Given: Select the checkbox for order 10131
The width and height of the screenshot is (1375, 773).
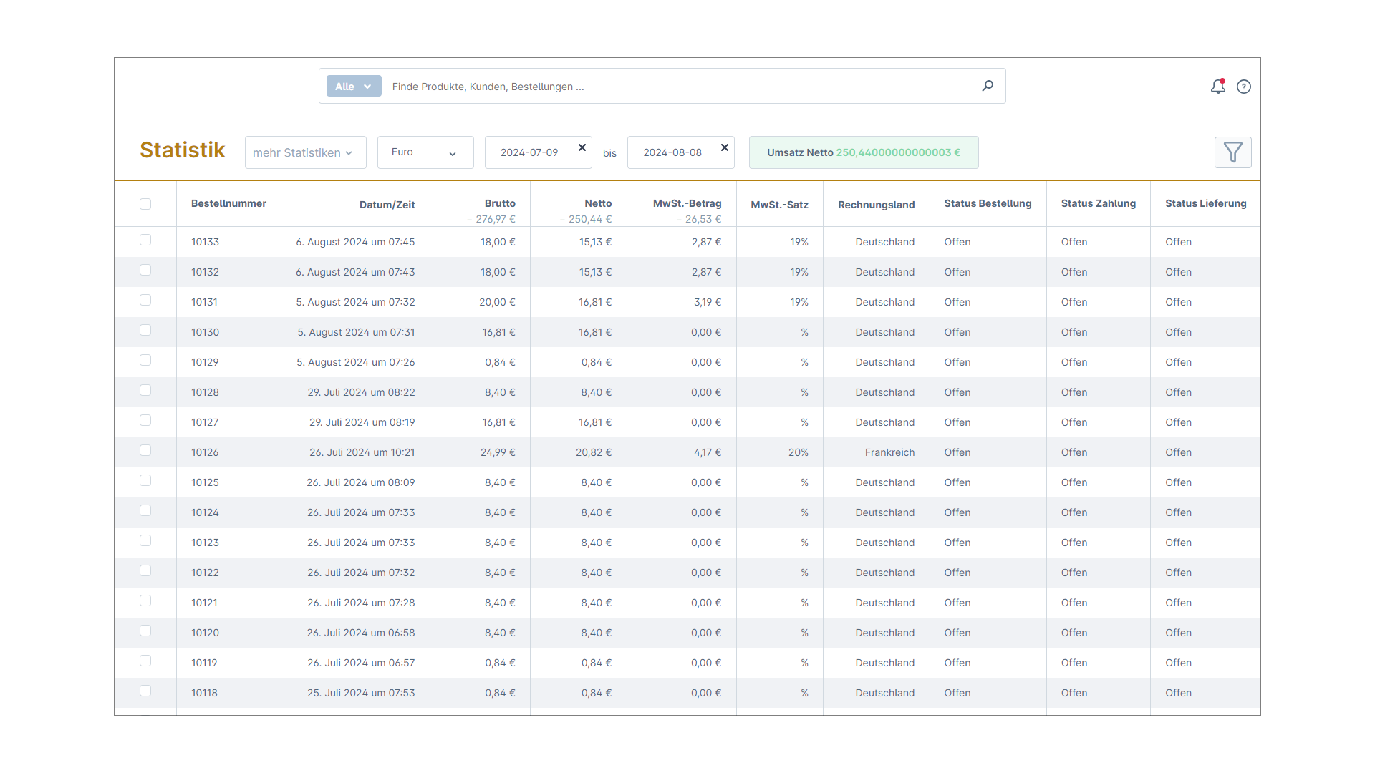Looking at the screenshot, I should (x=145, y=300).
